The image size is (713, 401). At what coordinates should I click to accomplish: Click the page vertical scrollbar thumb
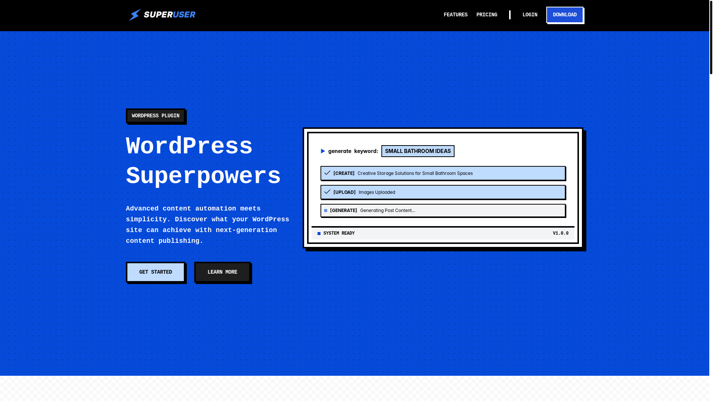pos(711,37)
